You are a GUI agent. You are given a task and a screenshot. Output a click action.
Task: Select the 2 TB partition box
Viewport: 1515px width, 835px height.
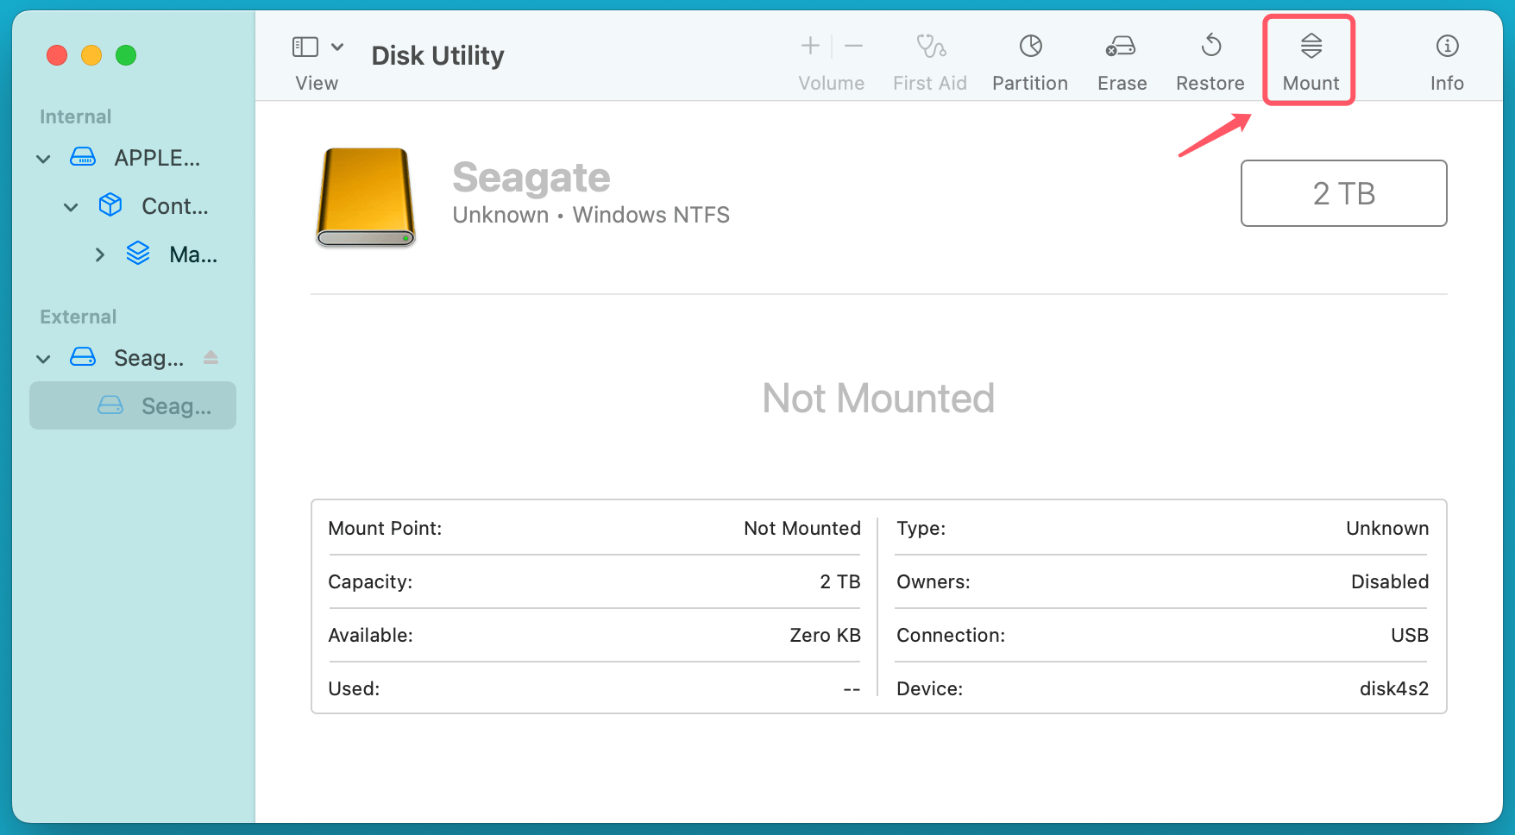1342,193
